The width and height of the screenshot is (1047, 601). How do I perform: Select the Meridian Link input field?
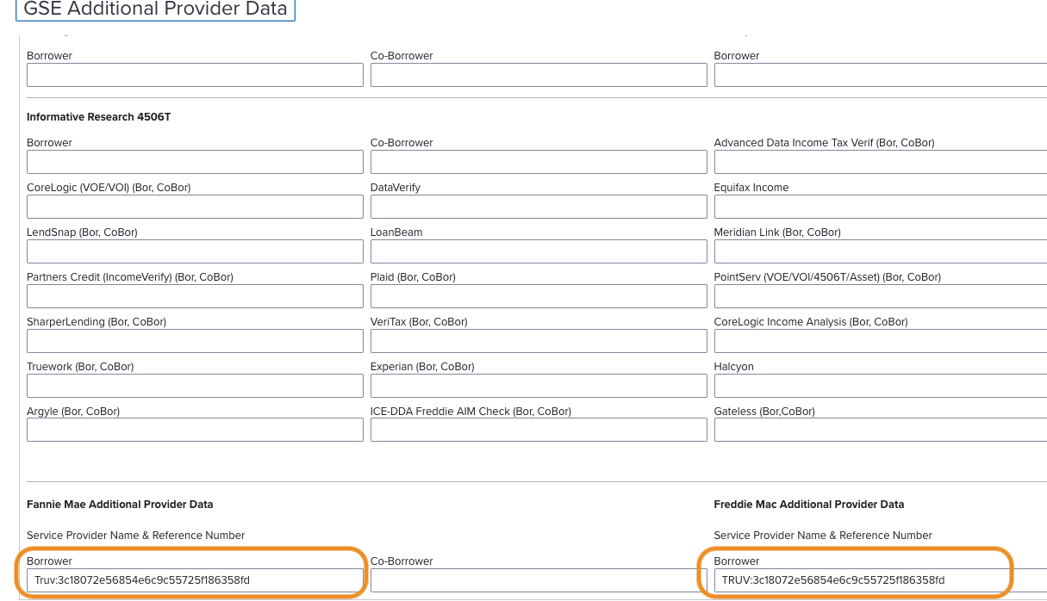881,251
